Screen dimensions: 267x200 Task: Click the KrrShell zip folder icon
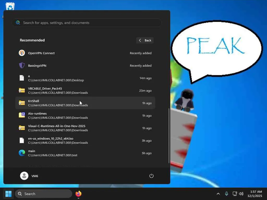coord(22,103)
